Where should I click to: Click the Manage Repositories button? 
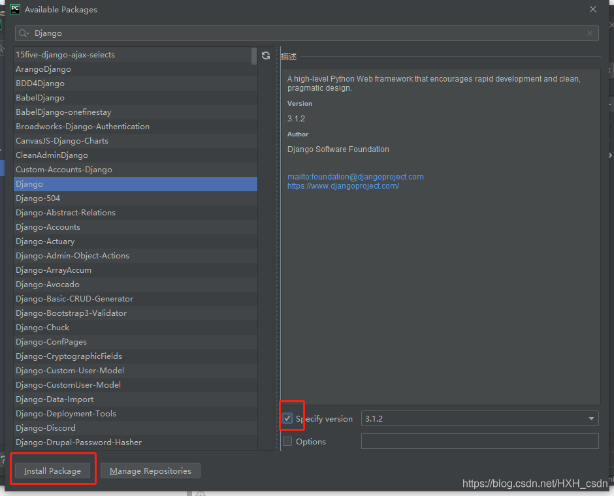click(150, 471)
